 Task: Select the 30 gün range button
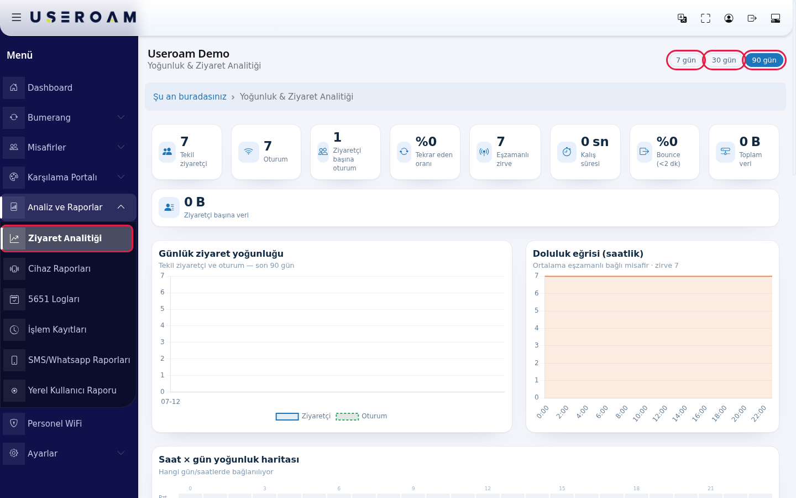(x=724, y=60)
